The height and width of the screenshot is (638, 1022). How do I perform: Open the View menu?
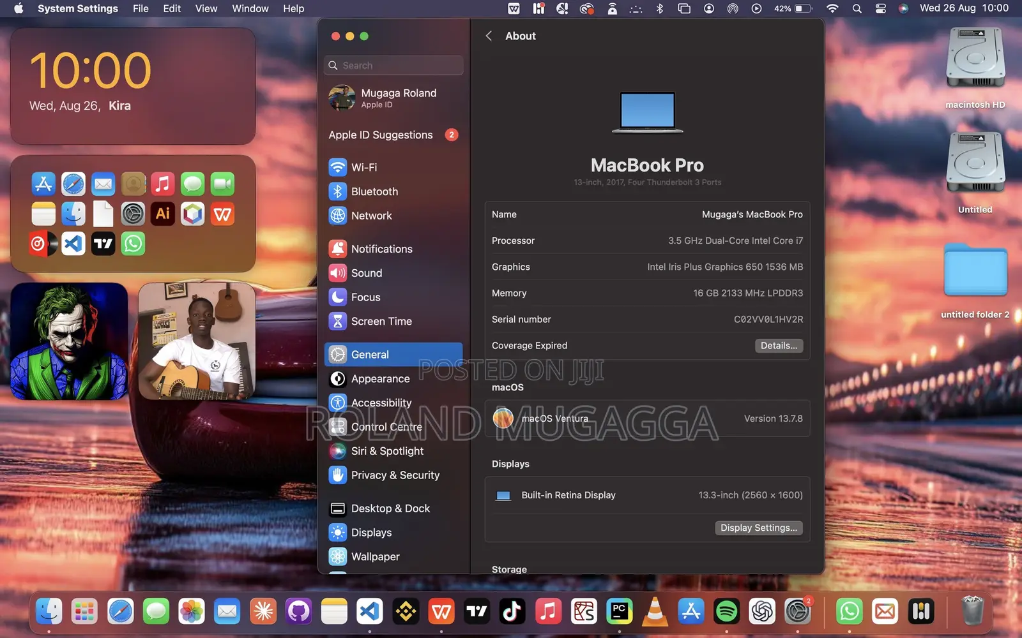click(206, 9)
